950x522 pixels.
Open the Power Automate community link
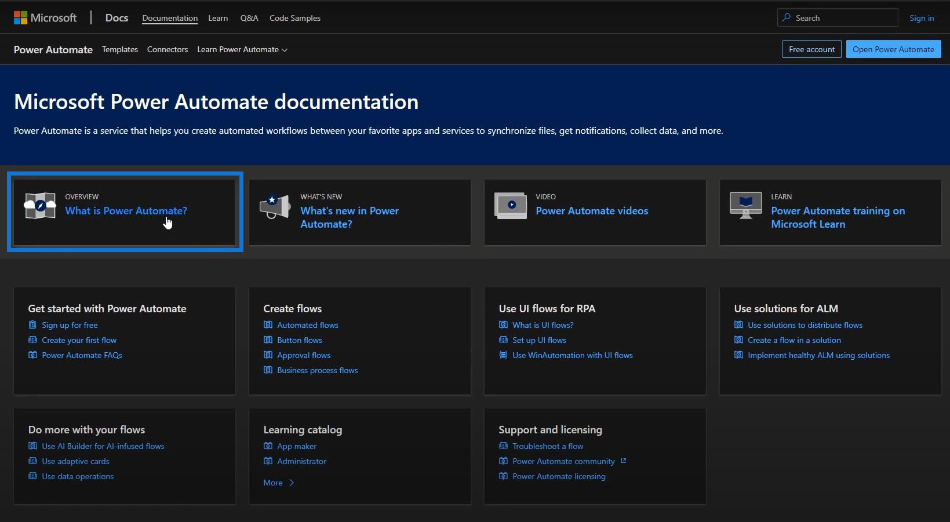(563, 461)
